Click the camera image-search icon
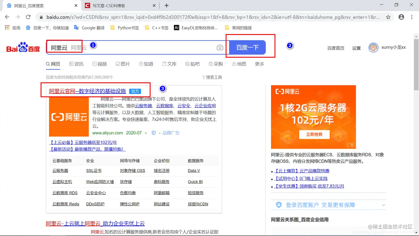Screen dimensions: 419x236 (x=220, y=47)
